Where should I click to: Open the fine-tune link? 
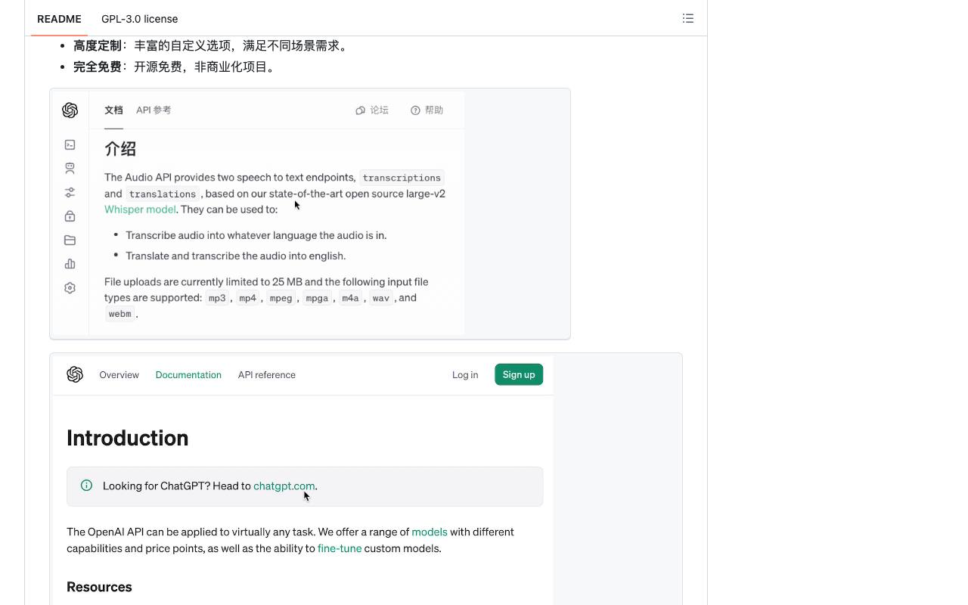click(x=340, y=548)
